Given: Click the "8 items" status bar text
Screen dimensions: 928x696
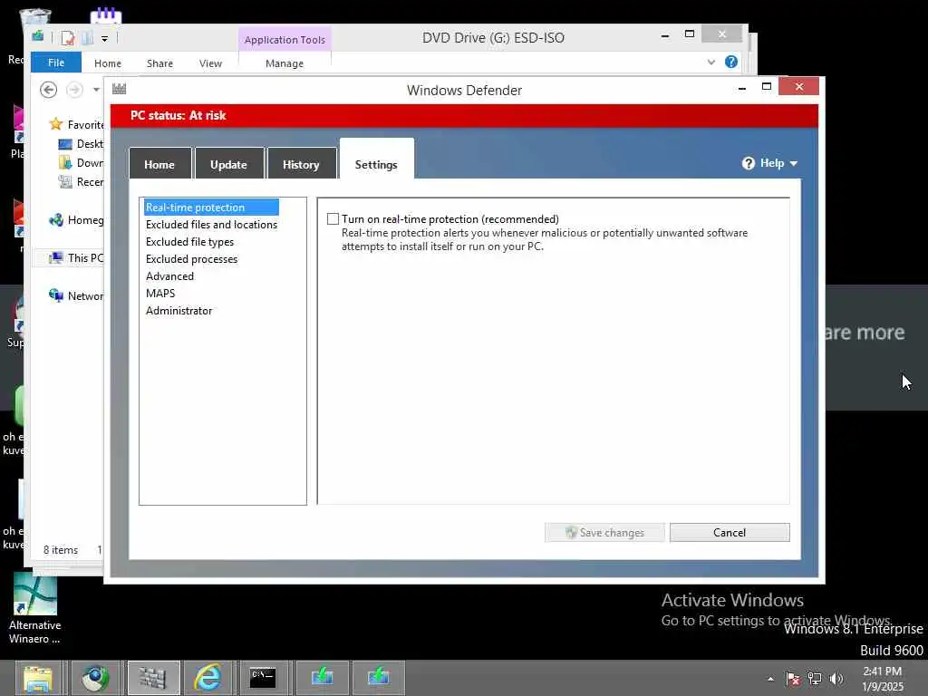Looking at the screenshot, I should (x=61, y=550).
